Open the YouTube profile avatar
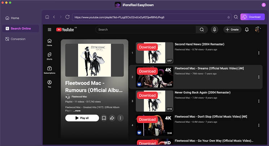This screenshot has width=269, height=146. point(257,29)
